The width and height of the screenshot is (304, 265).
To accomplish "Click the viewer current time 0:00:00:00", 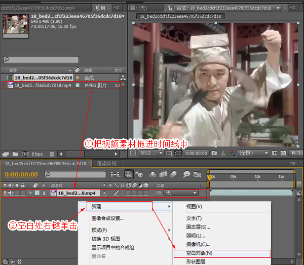I will (x=196, y=154).
